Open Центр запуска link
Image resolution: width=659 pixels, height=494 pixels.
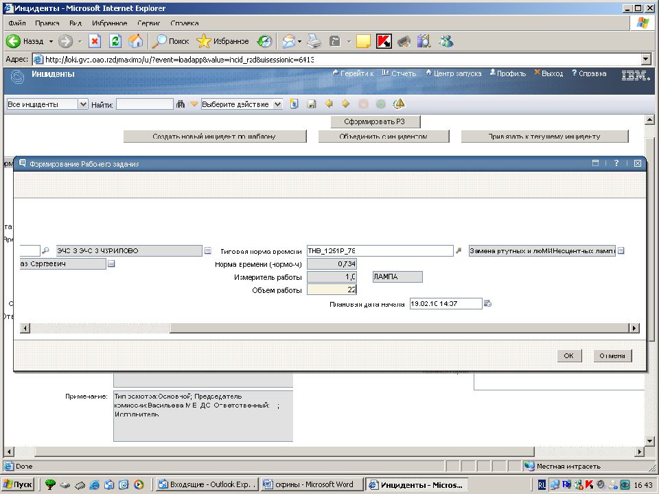[453, 73]
